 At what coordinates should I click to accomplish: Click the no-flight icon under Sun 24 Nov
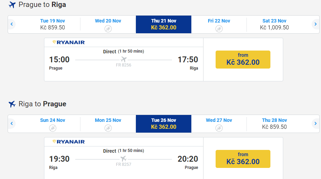53,128
